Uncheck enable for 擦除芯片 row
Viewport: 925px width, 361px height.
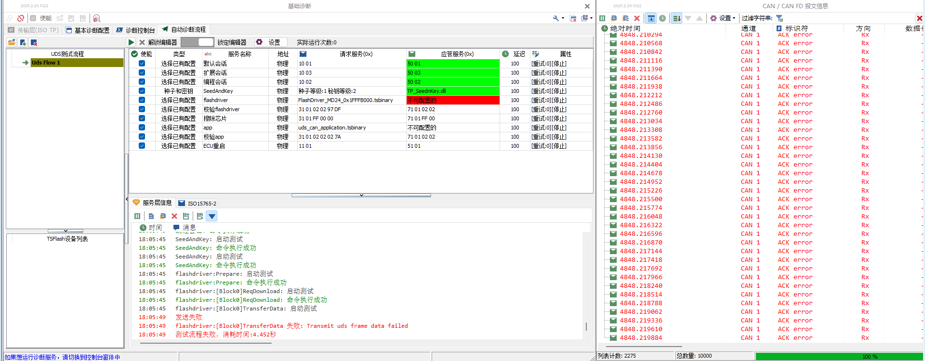(142, 118)
